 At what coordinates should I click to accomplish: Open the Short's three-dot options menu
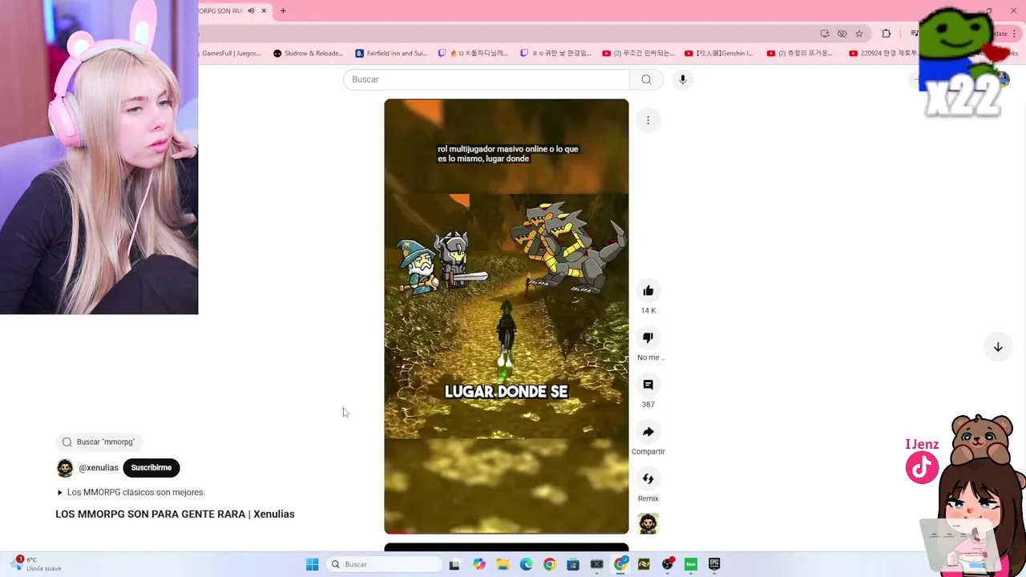point(648,120)
